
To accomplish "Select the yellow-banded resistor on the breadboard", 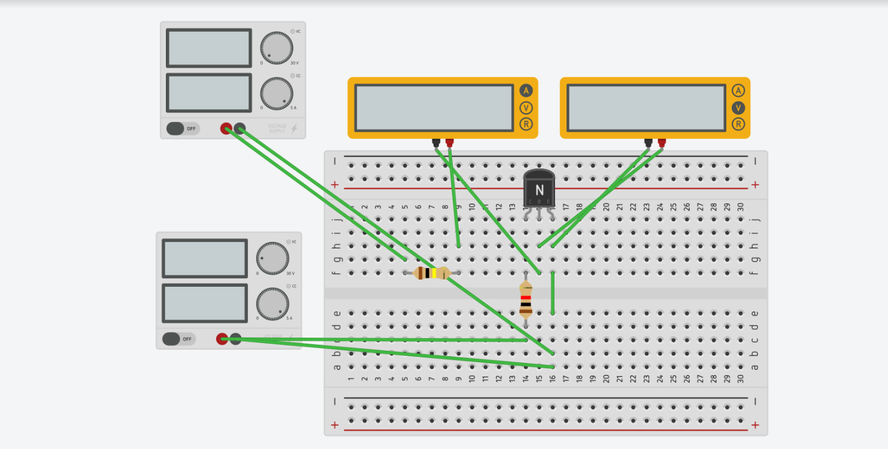I will pos(432,273).
